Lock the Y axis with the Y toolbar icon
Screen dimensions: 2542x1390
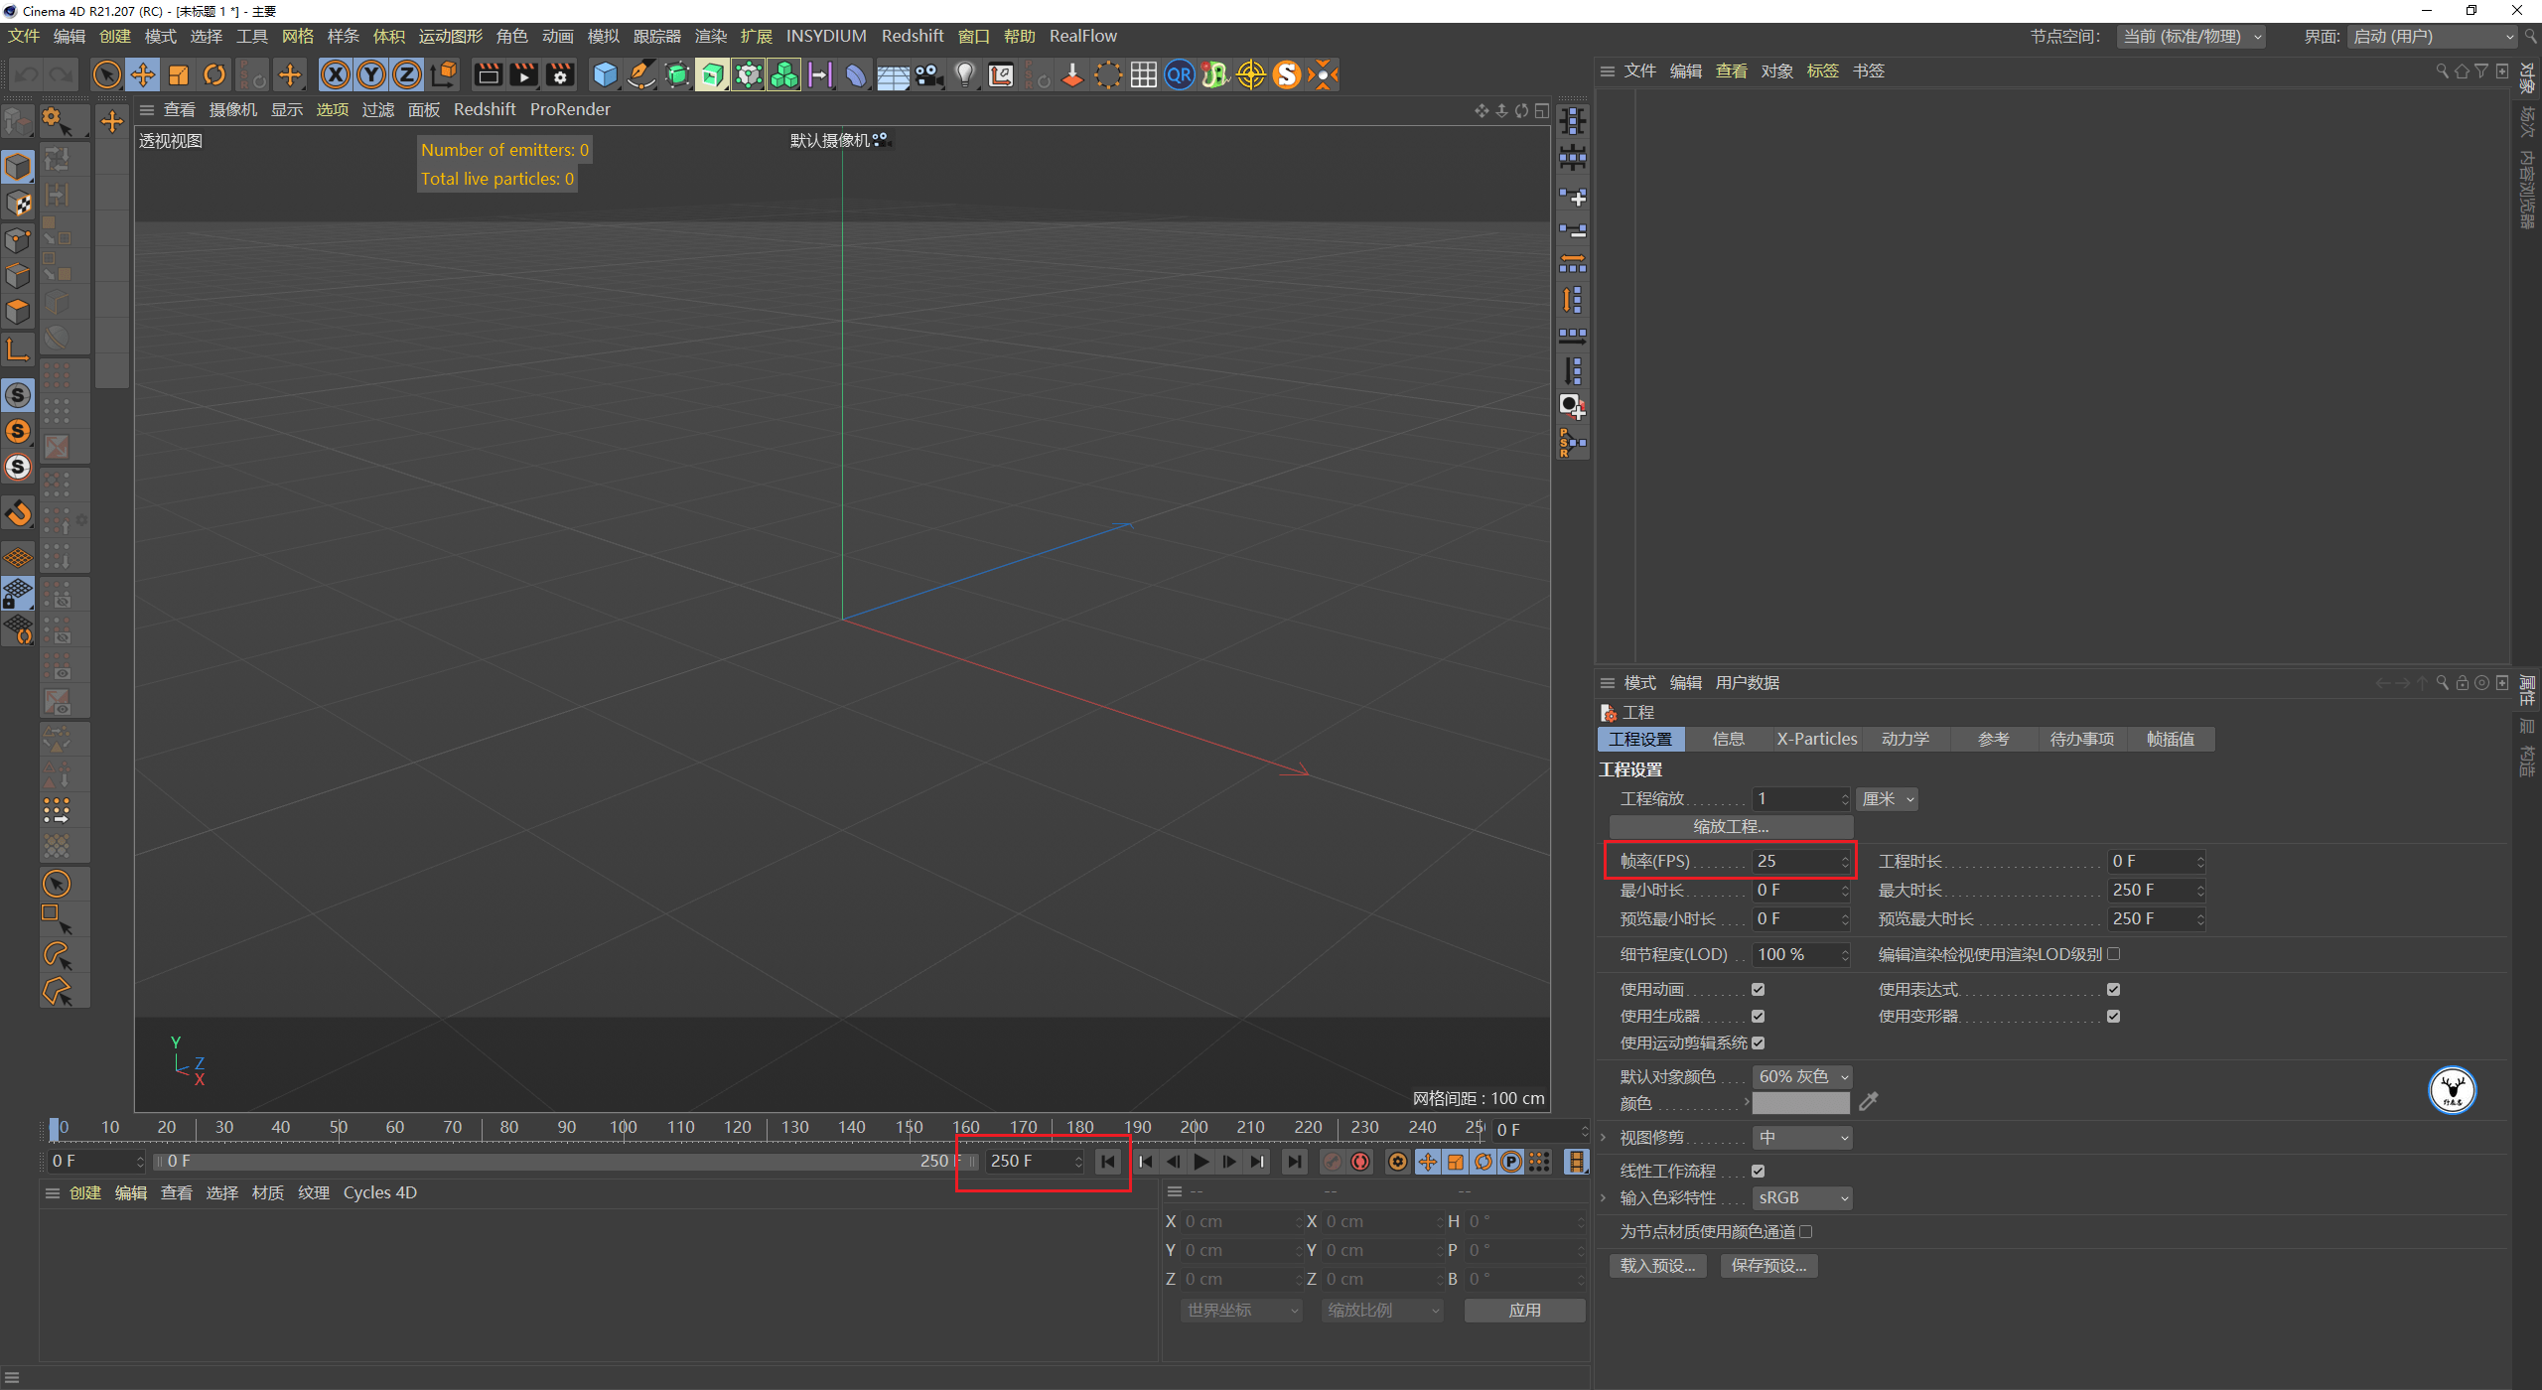pyautogui.click(x=370, y=73)
